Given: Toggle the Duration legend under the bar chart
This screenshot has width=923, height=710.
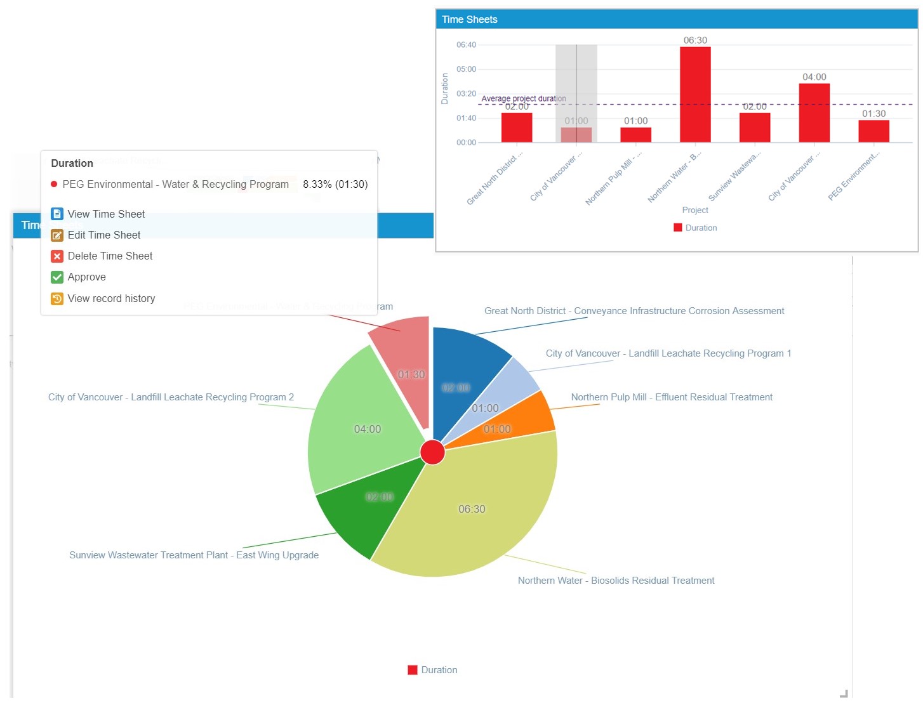Looking at the screenshot, I should (695, 228).
